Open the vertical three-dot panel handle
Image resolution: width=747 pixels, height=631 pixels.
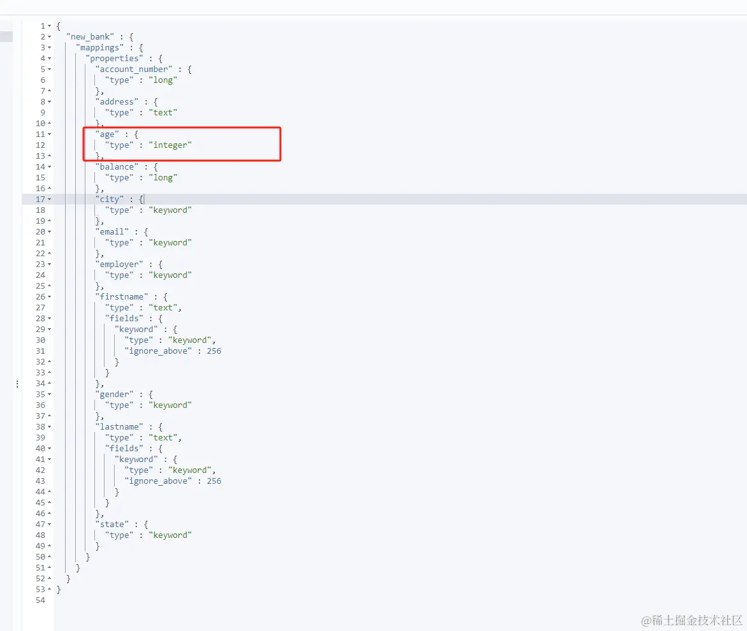pyautogui.click(x=17, y=384)
